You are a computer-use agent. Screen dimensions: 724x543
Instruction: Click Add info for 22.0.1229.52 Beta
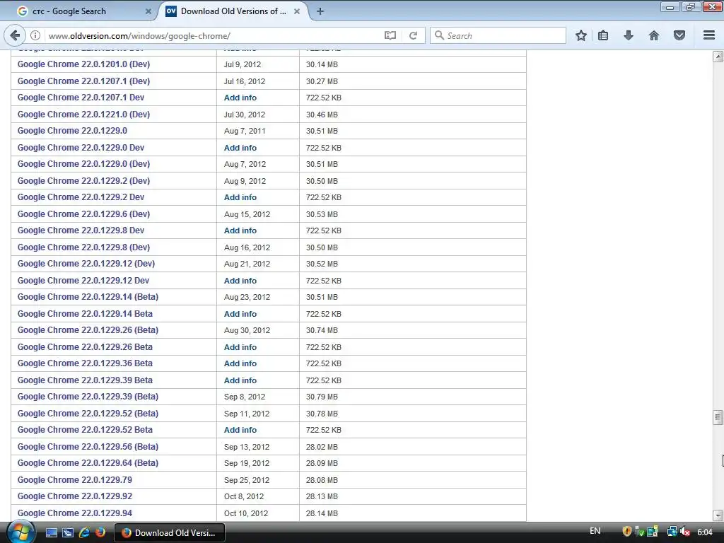[240, 430]
